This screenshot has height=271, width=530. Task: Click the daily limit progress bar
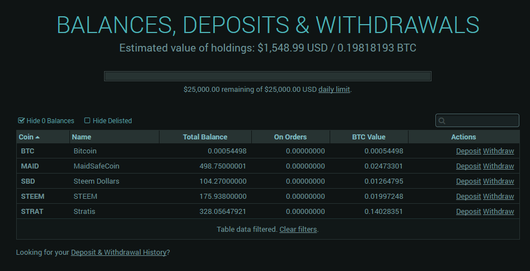point(268,76)
